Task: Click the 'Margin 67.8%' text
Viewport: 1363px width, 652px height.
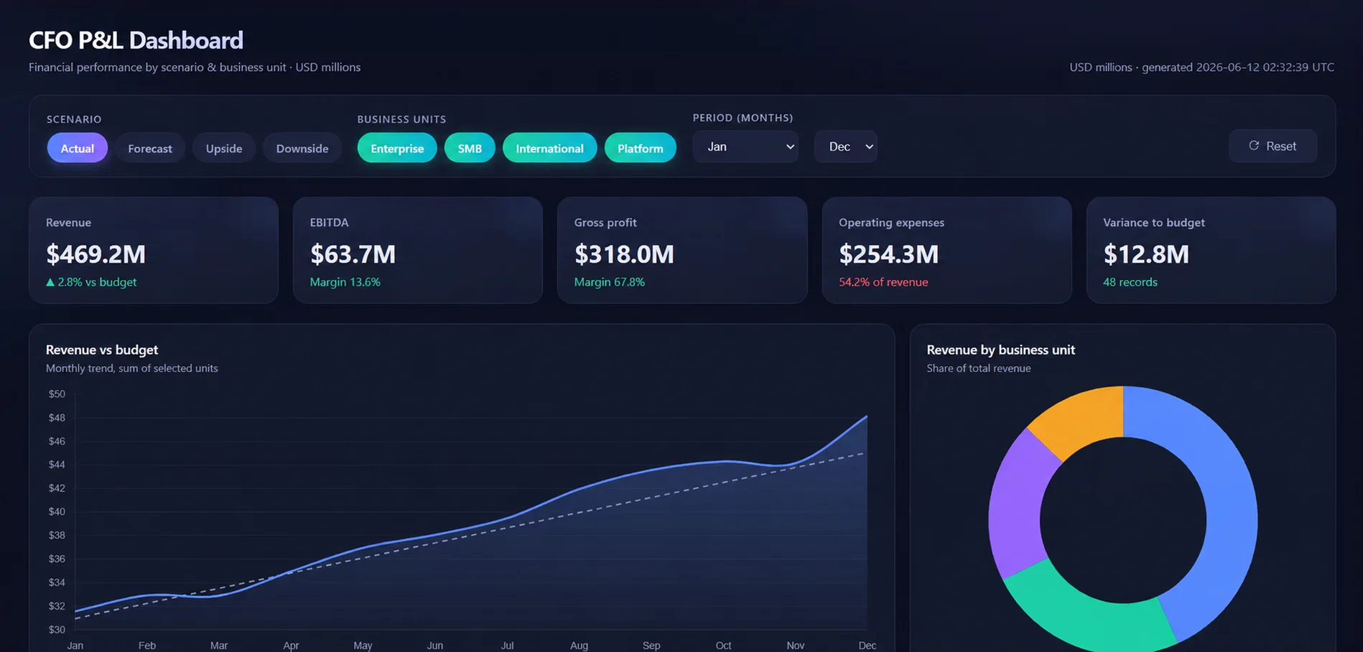Action: 610,282
